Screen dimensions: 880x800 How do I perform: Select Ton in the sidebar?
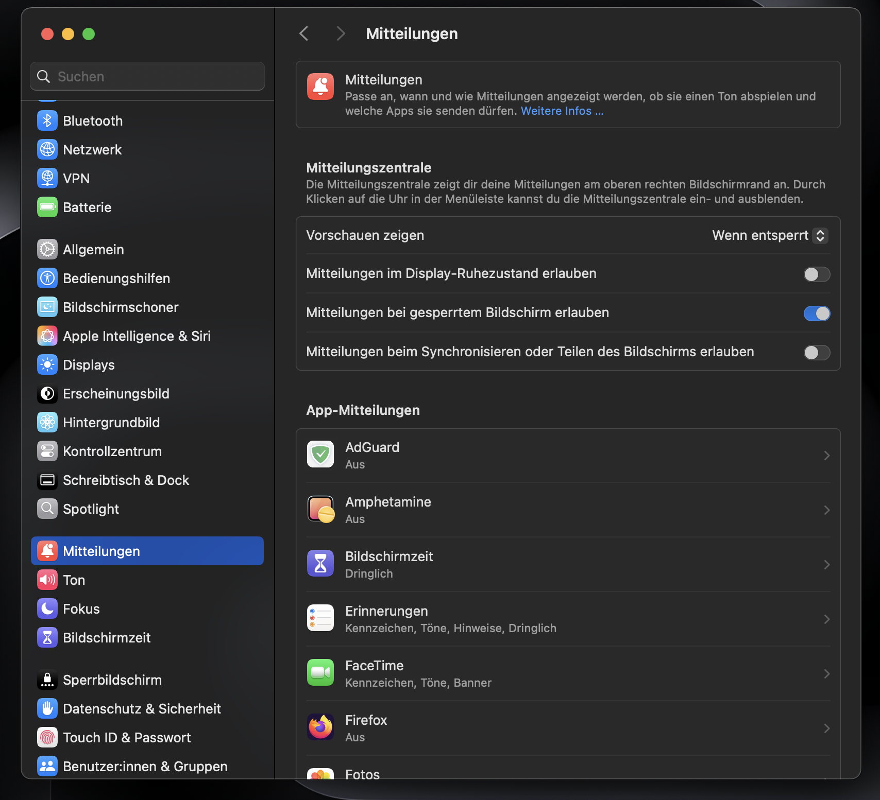(74, 580)
